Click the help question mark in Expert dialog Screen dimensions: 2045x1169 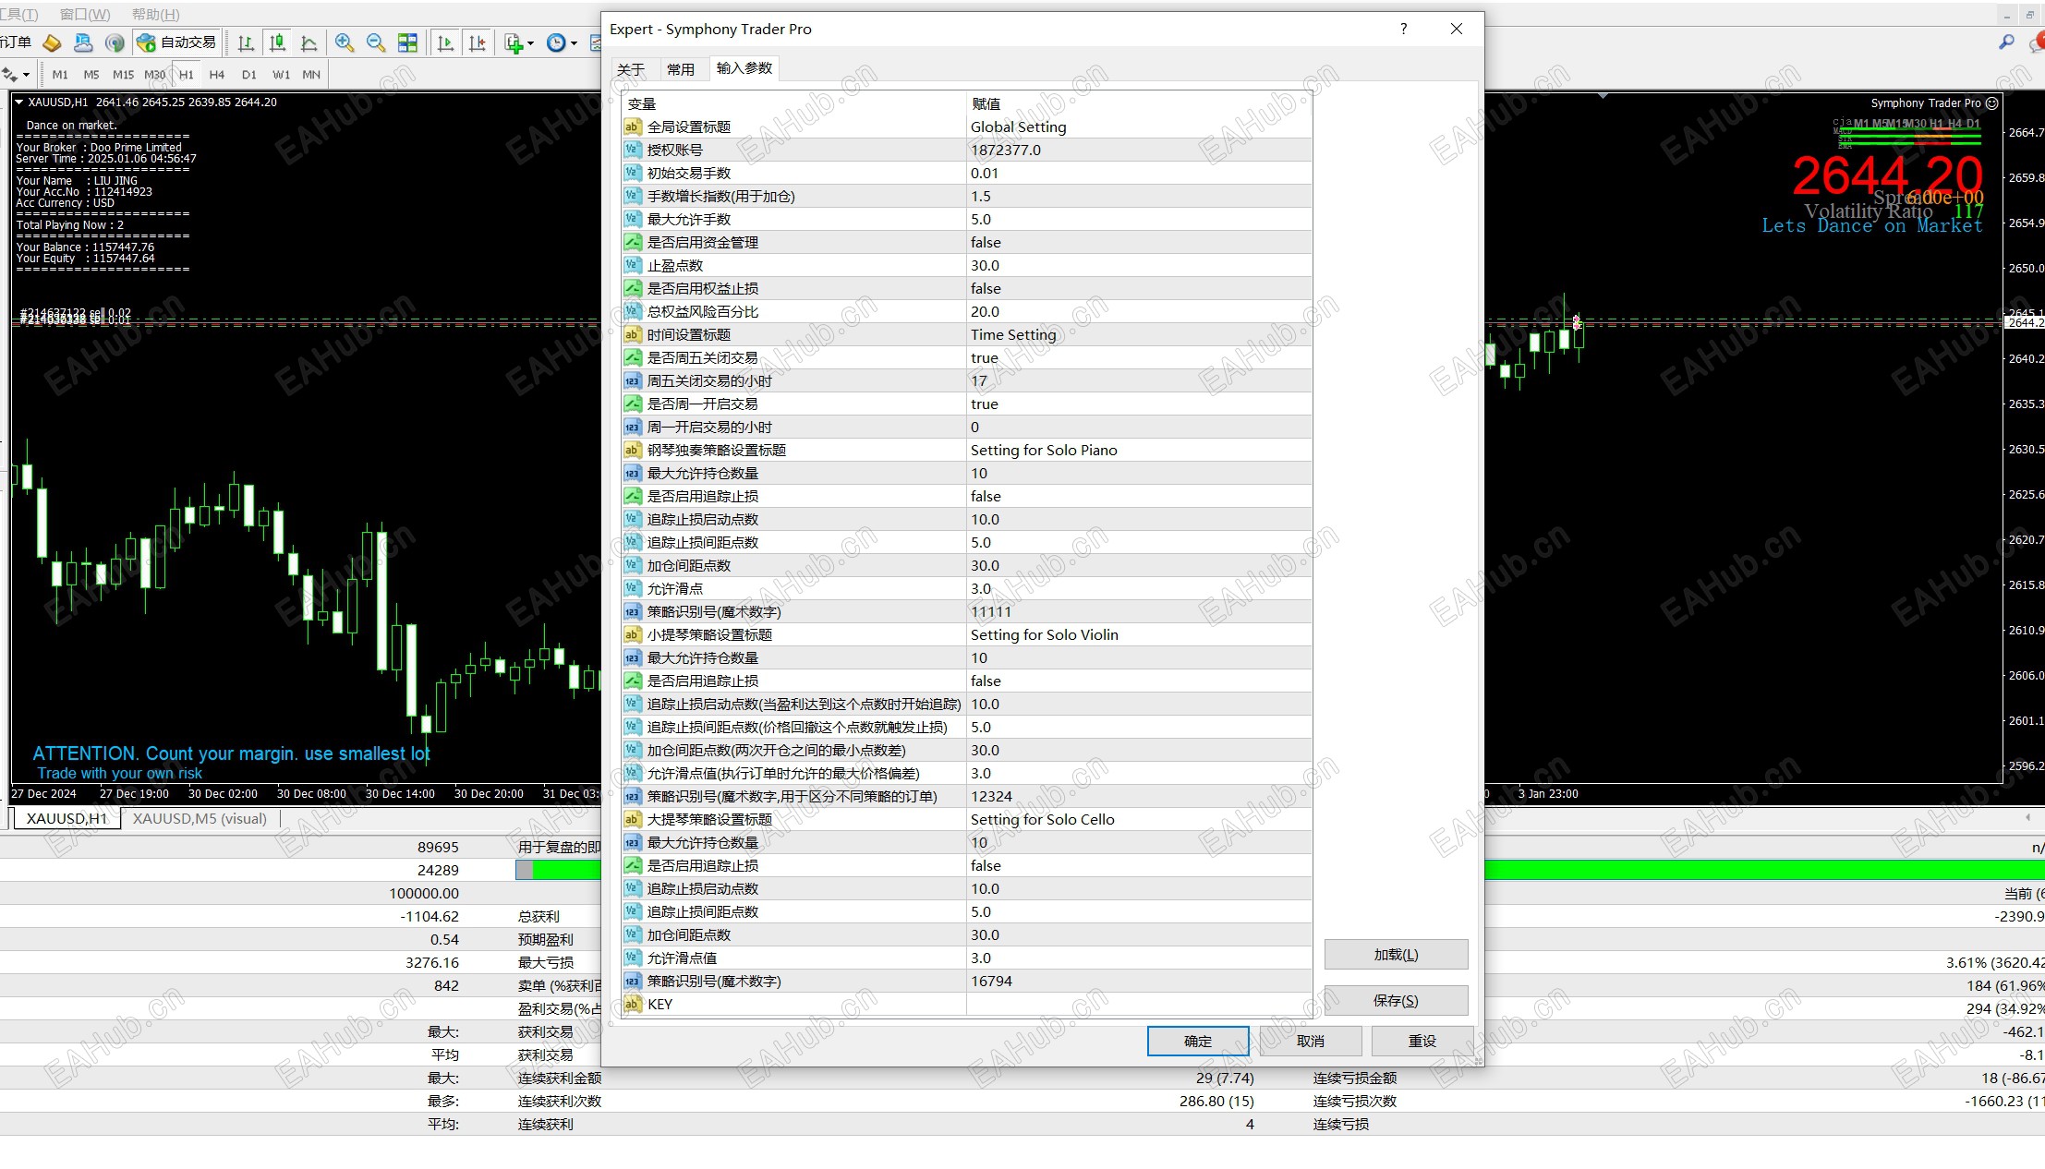point(1403,29)
